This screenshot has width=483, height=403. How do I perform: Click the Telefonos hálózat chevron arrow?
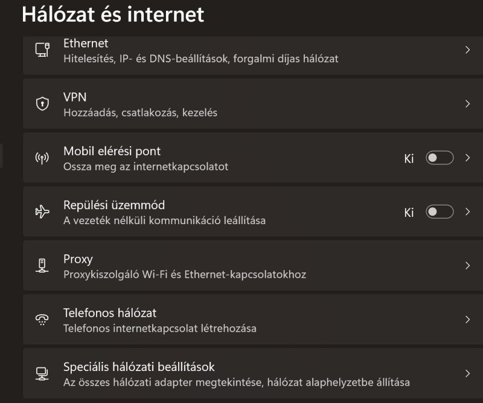tap(467, 320)
